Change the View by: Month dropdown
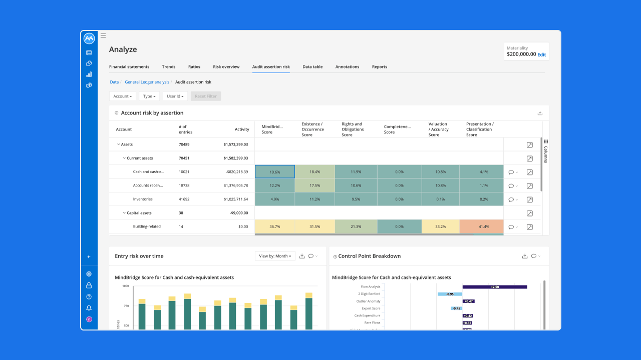The height and width of the screenshot is (360, 641). coord(275,256)
